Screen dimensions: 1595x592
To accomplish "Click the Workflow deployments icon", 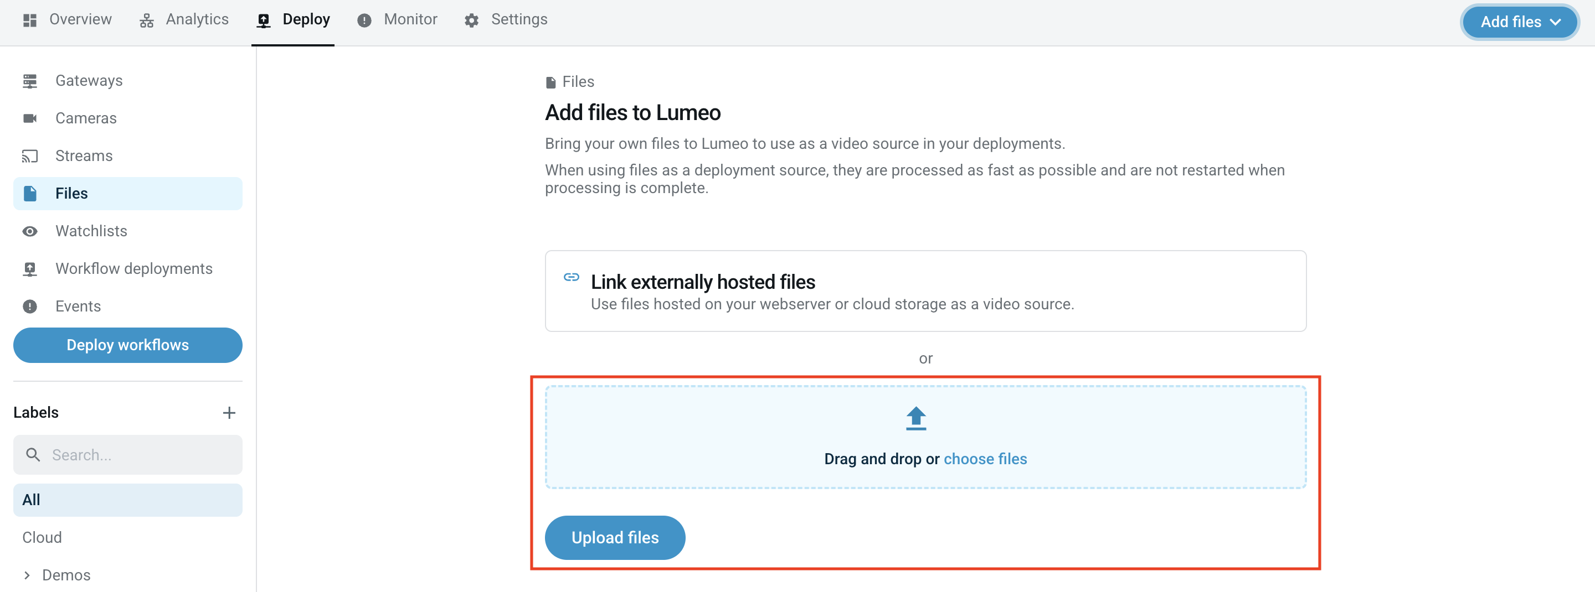I will click(30, 269).
